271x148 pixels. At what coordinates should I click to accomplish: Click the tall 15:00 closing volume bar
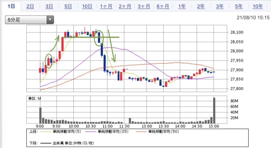click(x=214, y=111)
